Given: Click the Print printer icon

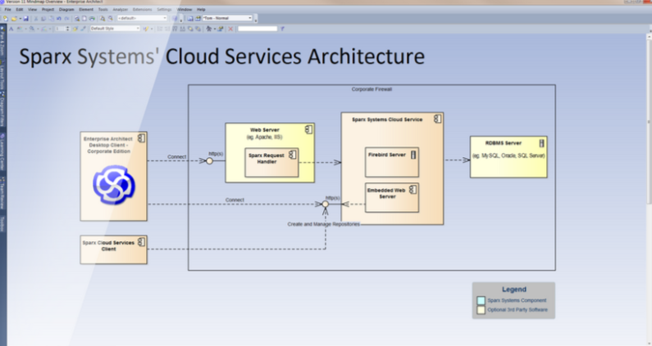Looking at the screenshot, I should coord(92,18).
